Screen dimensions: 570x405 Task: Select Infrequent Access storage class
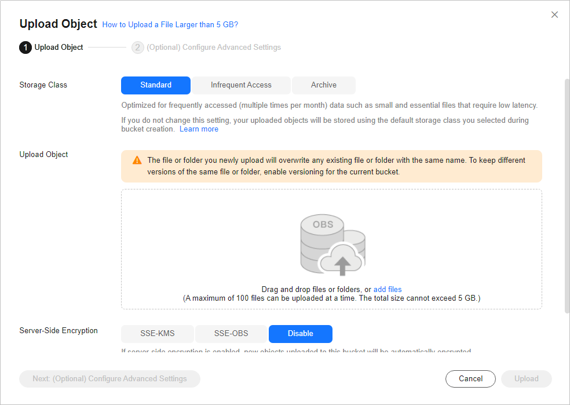[x=241, y=85]
